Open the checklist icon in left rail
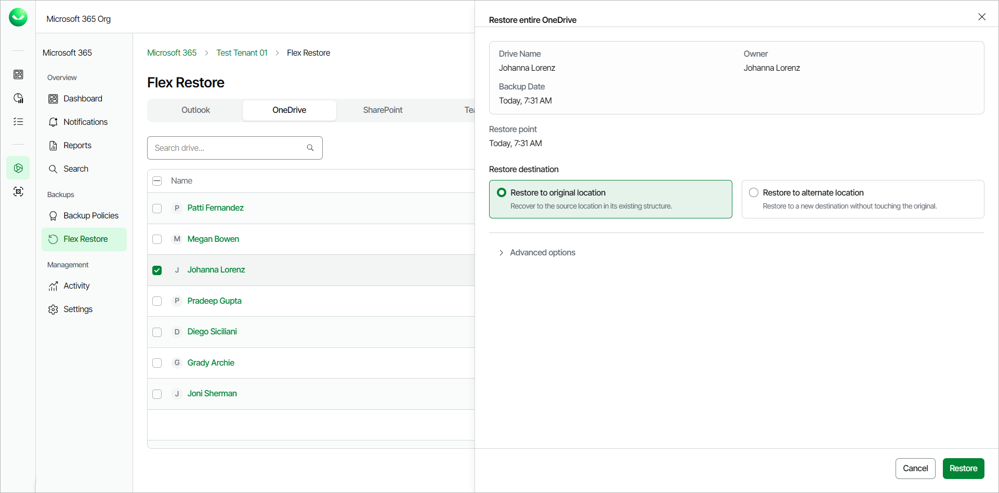 point(18,121)
